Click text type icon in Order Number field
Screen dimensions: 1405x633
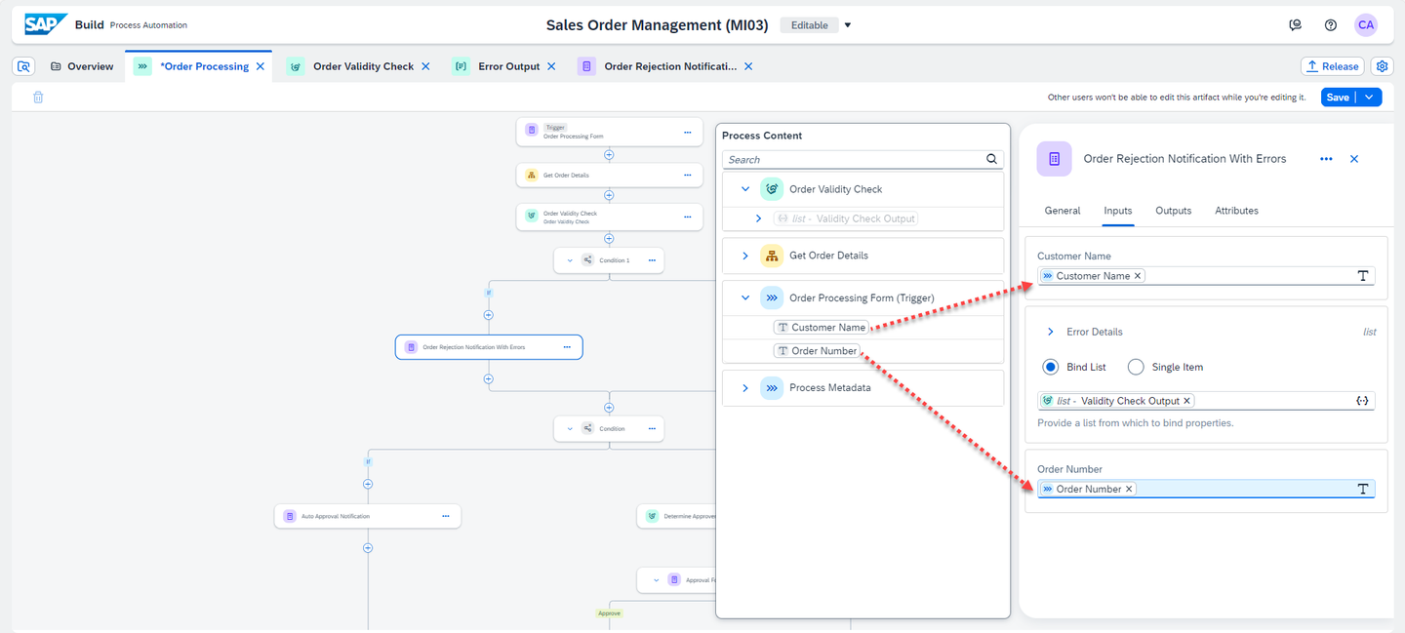click(x=1363, y=489)
